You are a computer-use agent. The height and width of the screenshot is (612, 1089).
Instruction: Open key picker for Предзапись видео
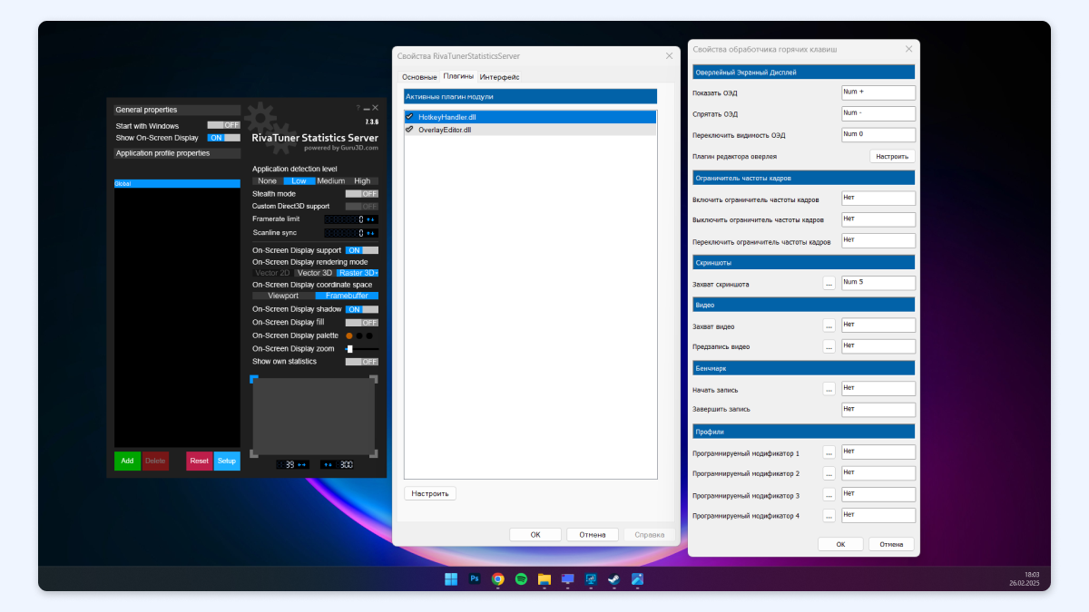tap(829, 346)
